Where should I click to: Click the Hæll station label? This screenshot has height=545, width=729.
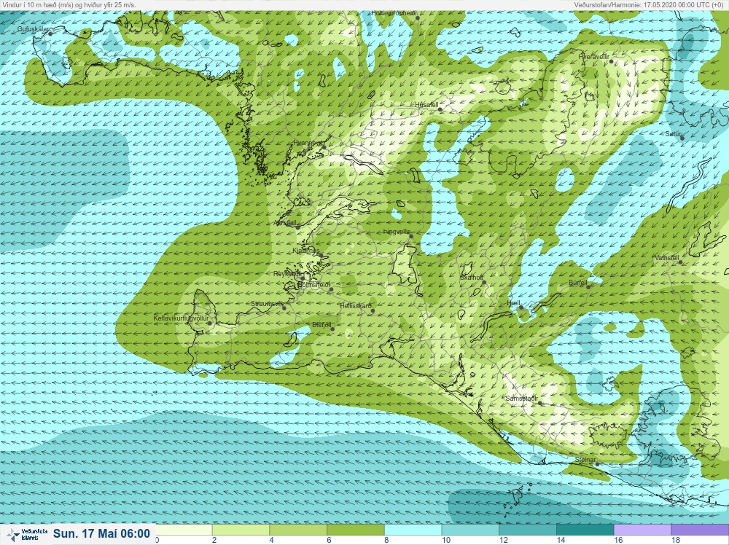tap(513, 303)
